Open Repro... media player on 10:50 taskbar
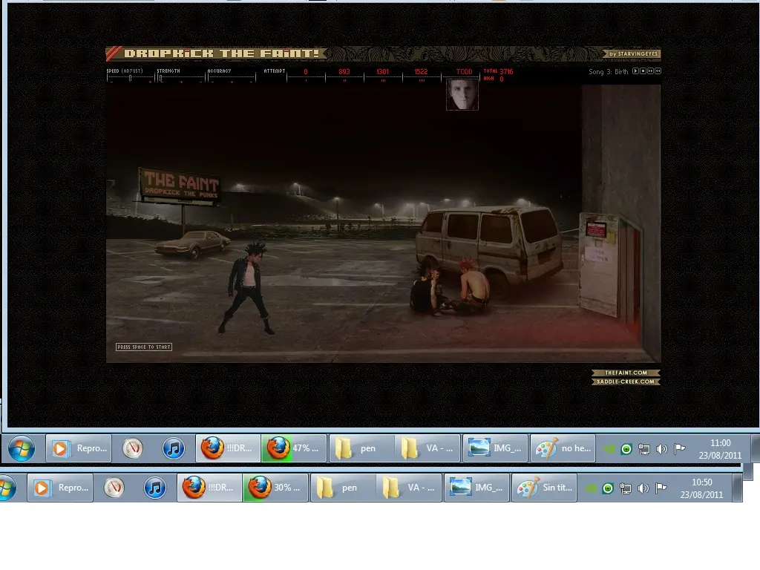760x570 pixels. (60, 488)
